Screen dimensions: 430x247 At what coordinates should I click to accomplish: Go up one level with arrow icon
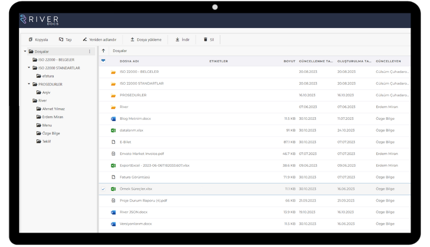pos(103,51)
